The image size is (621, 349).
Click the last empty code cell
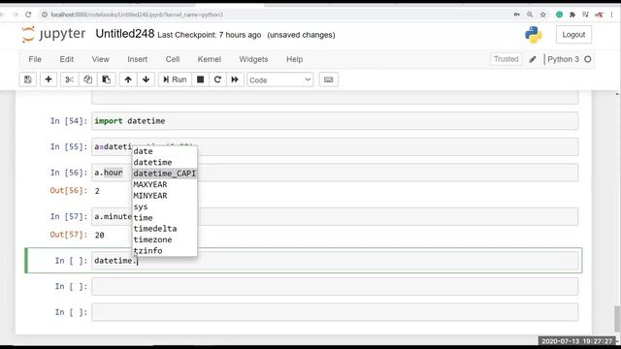[335, 312]
